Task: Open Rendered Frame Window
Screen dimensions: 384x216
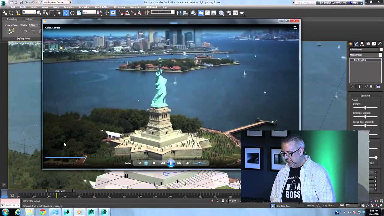Action: (x=235, y=13)
